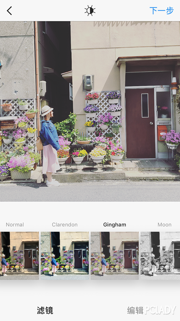Select the Normal filter thumbnail
180x321 pixels.
pyautogui.click(x=19, y=256)
